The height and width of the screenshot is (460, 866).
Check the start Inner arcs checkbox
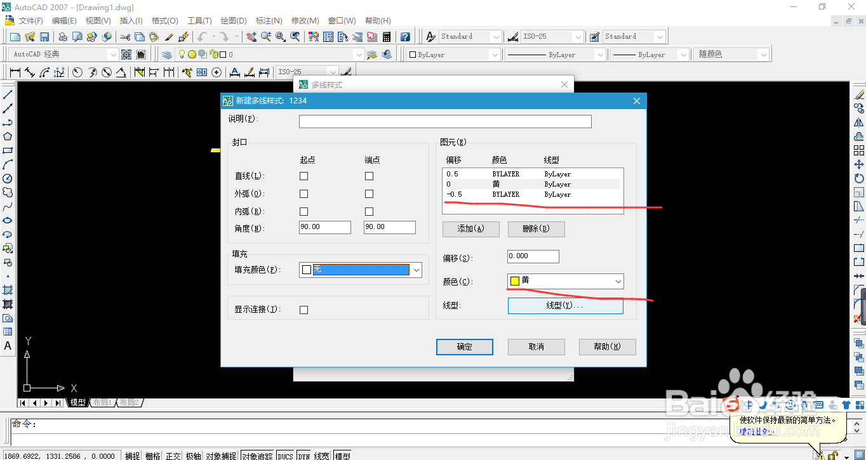click(303, 211)
